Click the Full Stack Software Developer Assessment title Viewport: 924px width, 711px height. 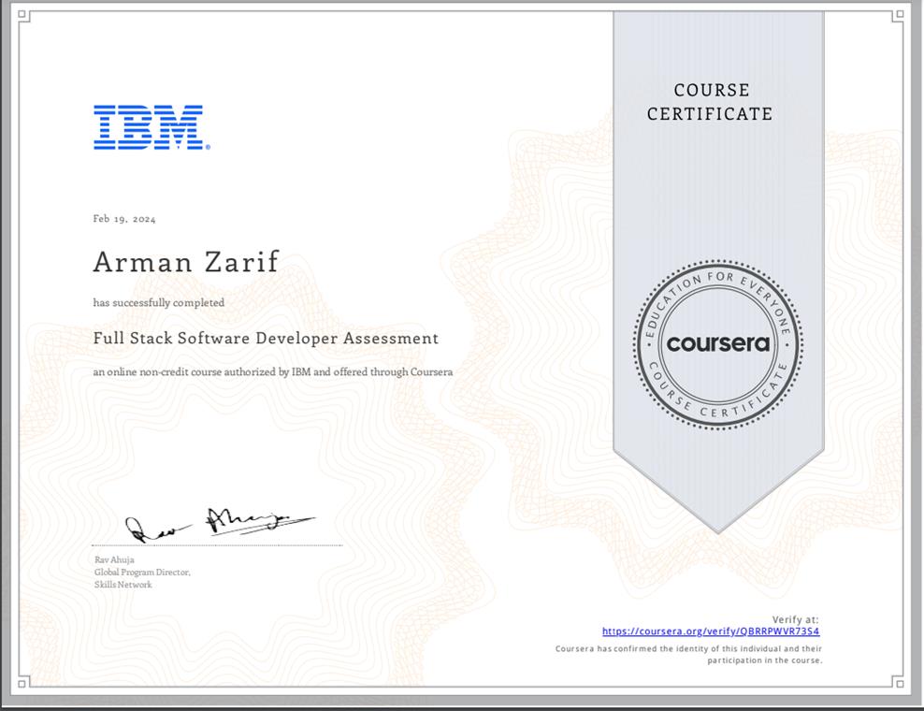pyautogui.click(x=265, y=338)
